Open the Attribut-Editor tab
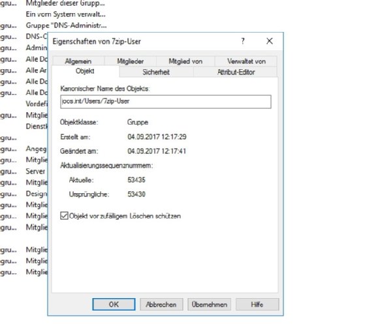The image size is (365, 334). (x=236, y=72)
